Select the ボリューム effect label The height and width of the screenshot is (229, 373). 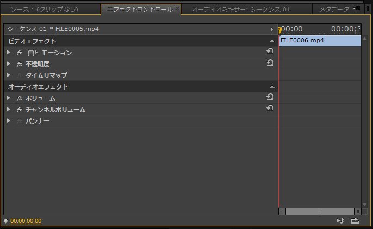(40, 98)
